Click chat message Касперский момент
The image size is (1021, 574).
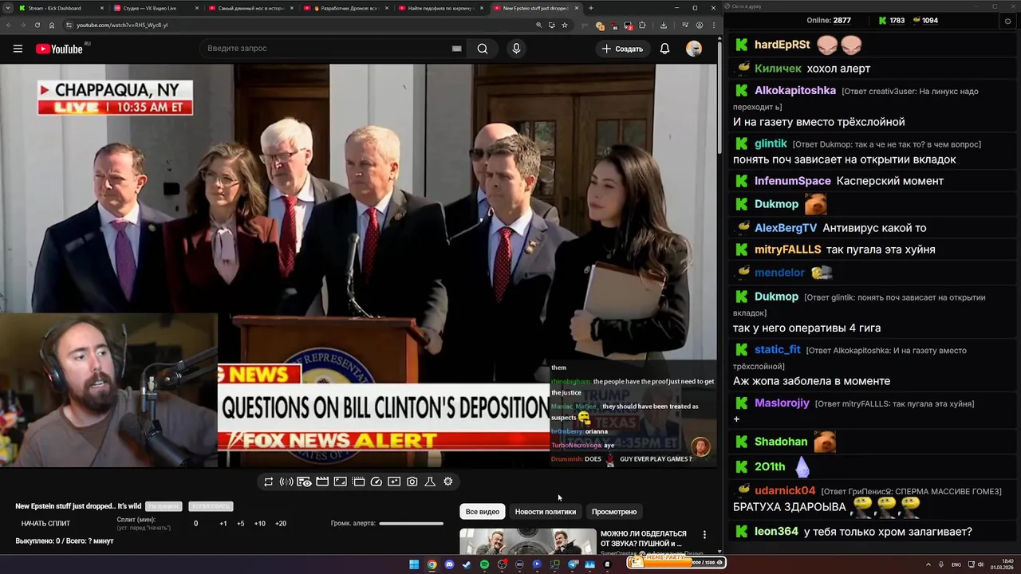coord(890,181)
